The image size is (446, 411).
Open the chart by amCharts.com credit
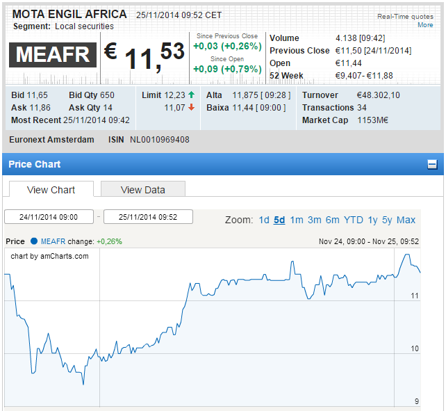click(x=49, y=256)
